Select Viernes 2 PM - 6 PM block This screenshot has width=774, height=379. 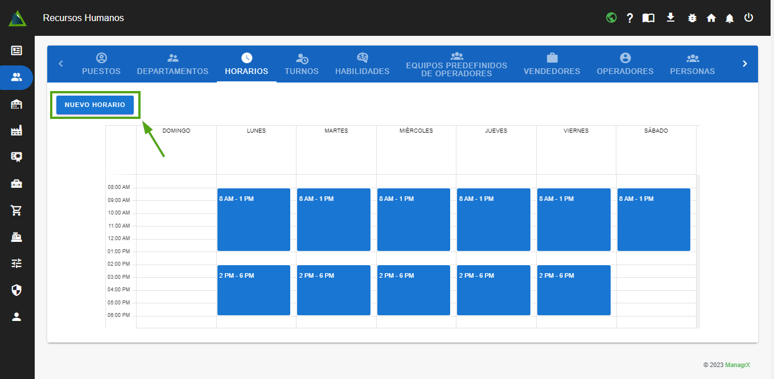574,290
